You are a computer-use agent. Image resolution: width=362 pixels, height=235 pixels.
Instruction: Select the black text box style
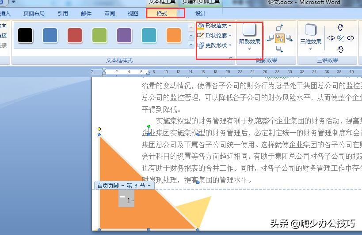tap(25, 35)
